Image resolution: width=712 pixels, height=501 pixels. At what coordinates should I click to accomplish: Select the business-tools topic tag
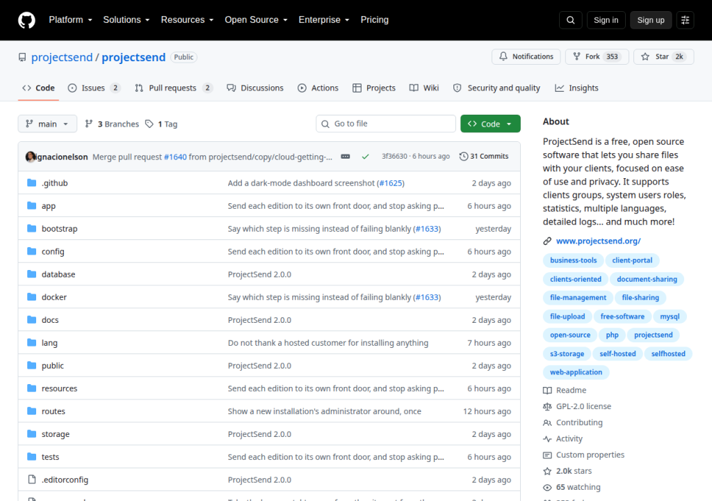(x=573, y=260)
